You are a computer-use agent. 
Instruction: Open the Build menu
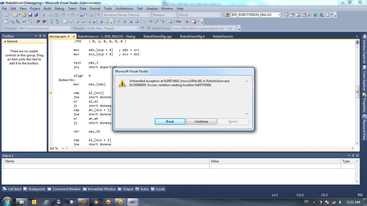click(x=47, y=9)
